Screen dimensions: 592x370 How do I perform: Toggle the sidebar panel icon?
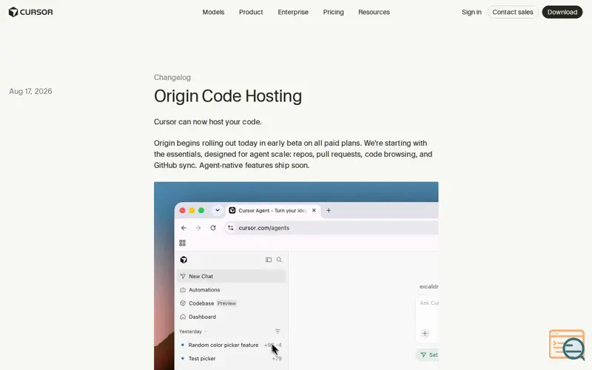click(269, 260)
